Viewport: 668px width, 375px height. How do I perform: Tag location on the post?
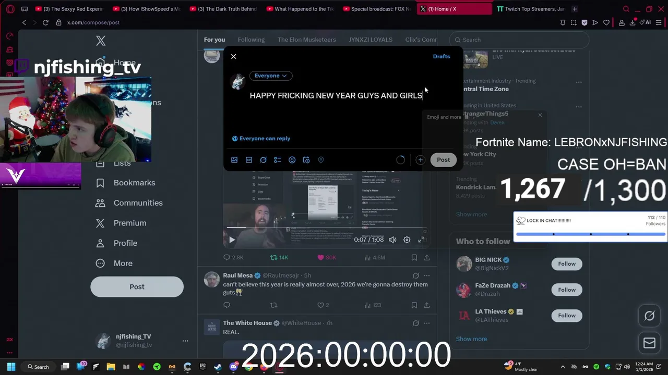click(321, 160)
